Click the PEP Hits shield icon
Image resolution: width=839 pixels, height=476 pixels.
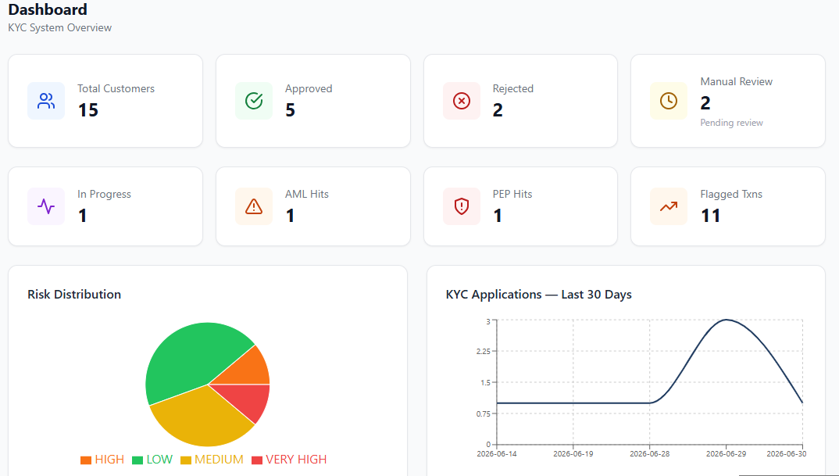pos(461,206)
